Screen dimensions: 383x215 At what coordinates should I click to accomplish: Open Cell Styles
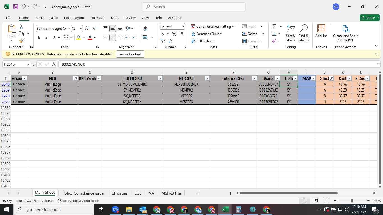point(202,41)
